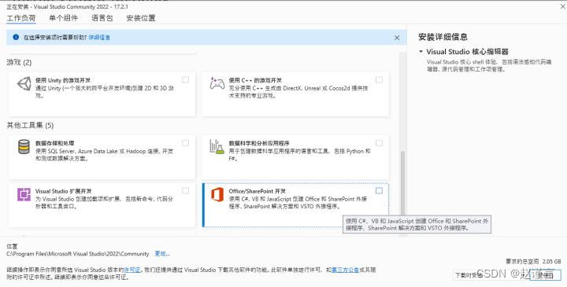
Task: Click the Office/SharePoint orange Office icon
Action: (x=217, y=194)
